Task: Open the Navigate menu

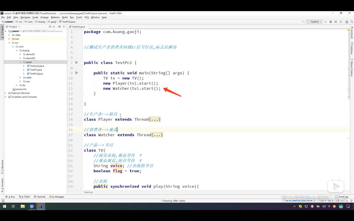Action: (x=25, y=17)
